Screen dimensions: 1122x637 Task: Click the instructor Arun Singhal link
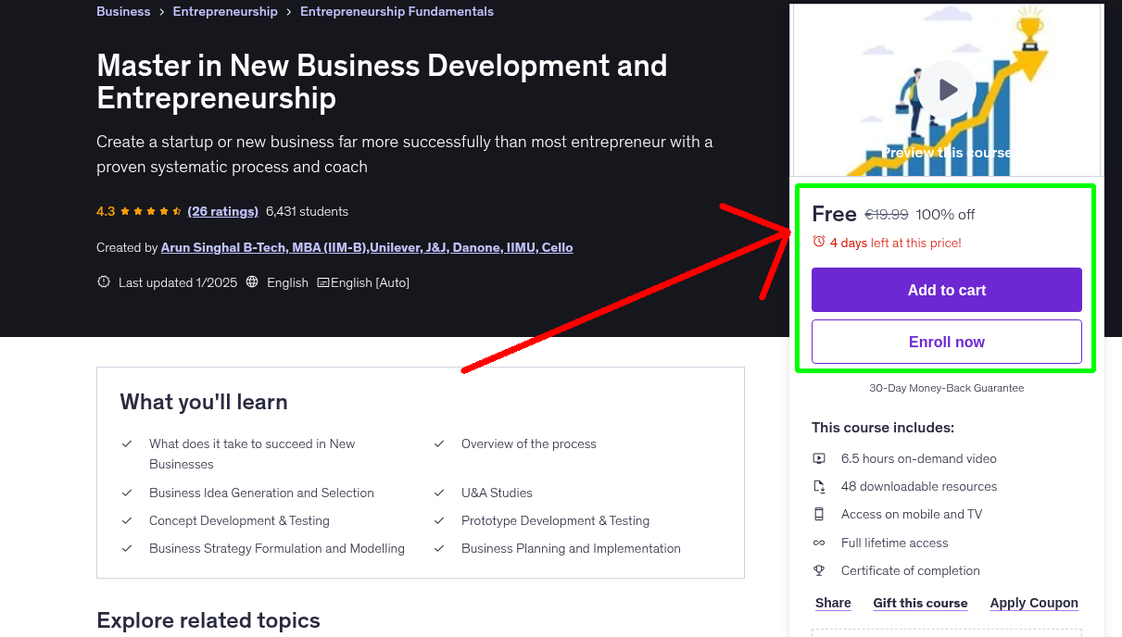pos(367,247)
